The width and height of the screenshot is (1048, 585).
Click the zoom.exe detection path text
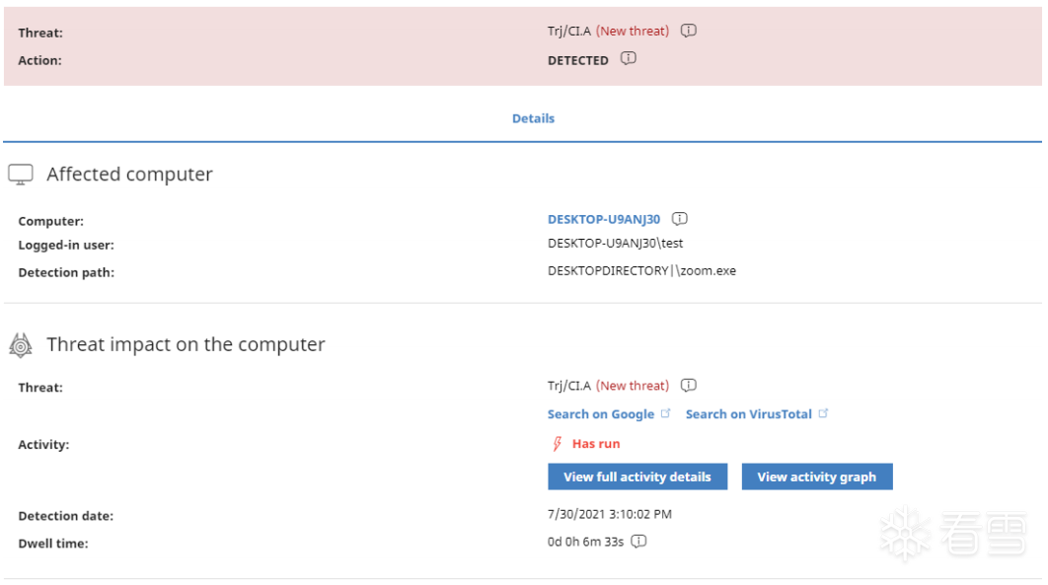click(641, 270)
